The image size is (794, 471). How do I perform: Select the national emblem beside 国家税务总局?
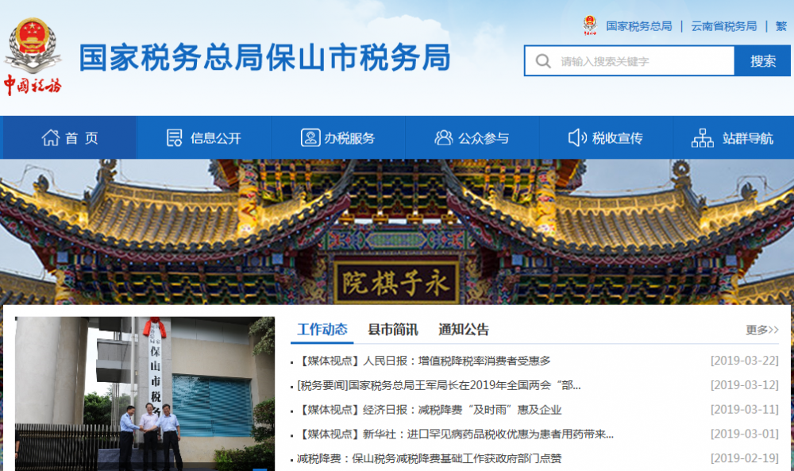tap(589, 24)
